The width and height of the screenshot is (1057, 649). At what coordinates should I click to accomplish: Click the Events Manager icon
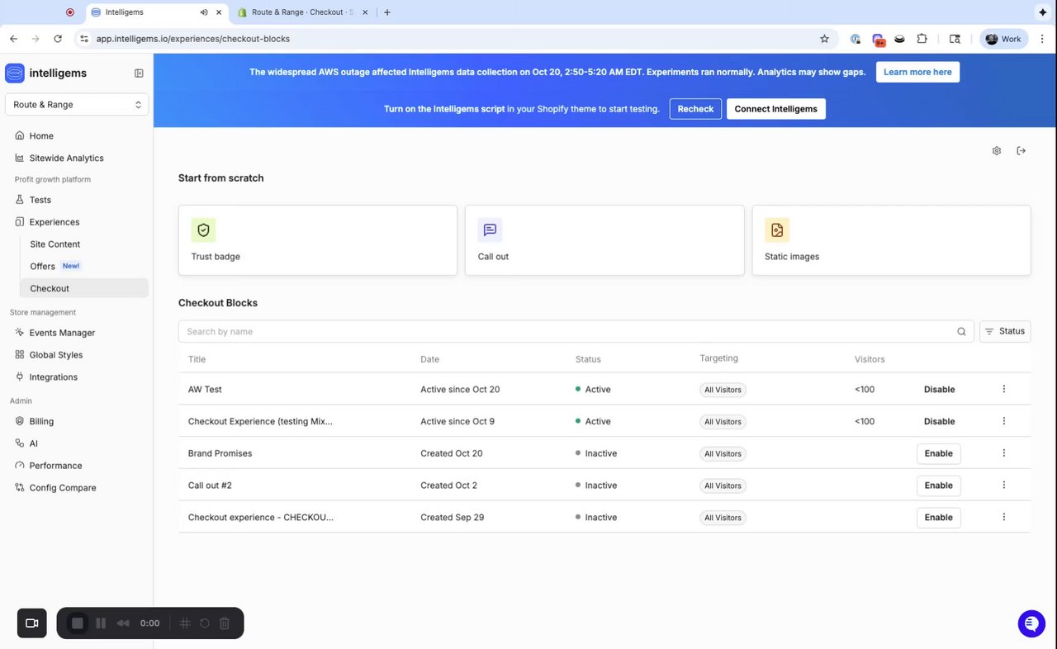20,333
